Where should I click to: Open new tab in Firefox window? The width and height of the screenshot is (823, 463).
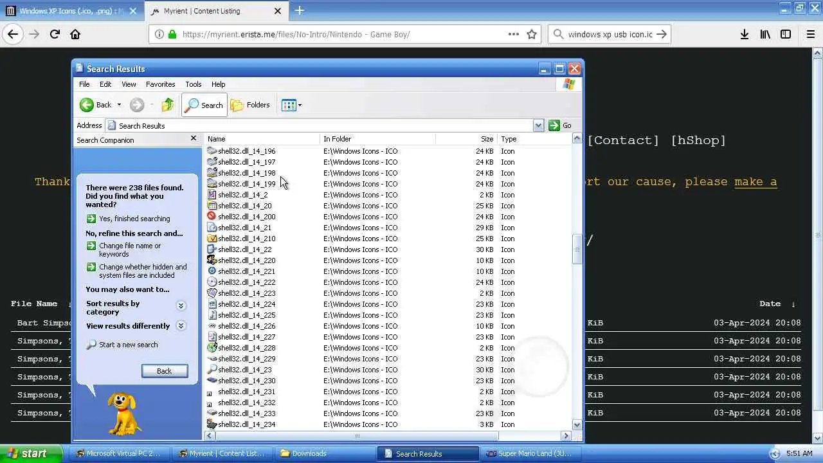300,10
